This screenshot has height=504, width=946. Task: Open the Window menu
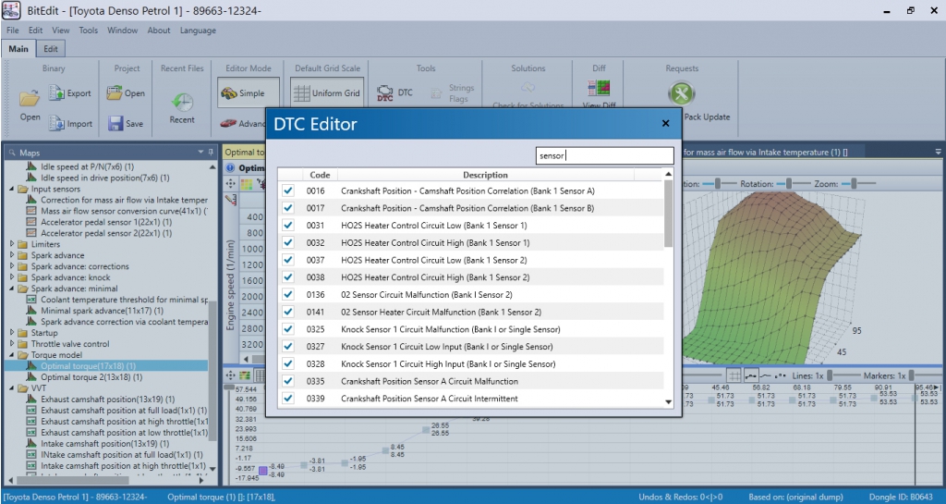click(123, 31)
